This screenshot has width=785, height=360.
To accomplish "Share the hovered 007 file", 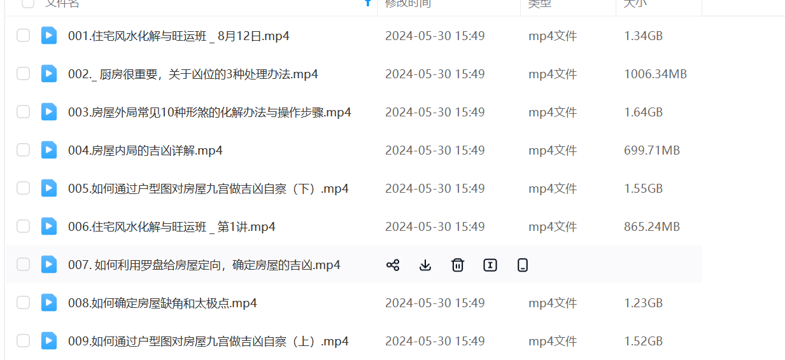I will click(393, 265).
